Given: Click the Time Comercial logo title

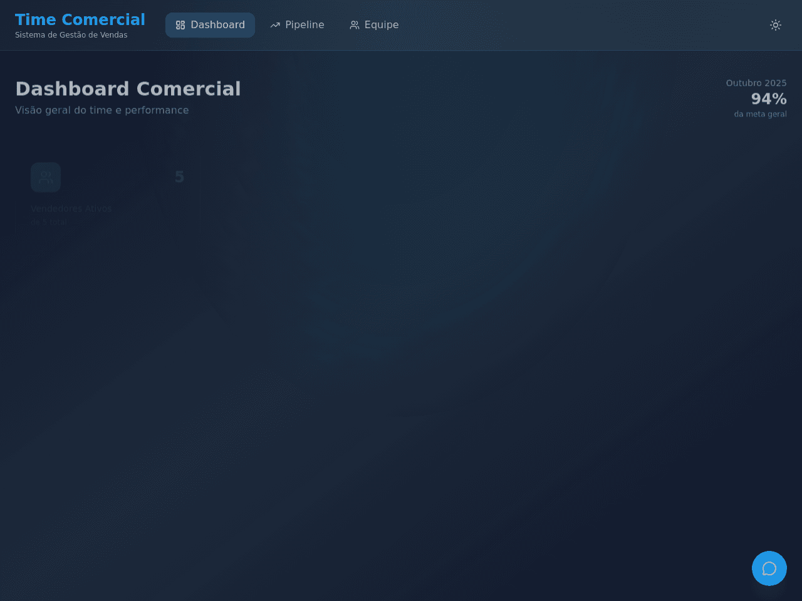Looking at the screenshot, I should point(80,19).
